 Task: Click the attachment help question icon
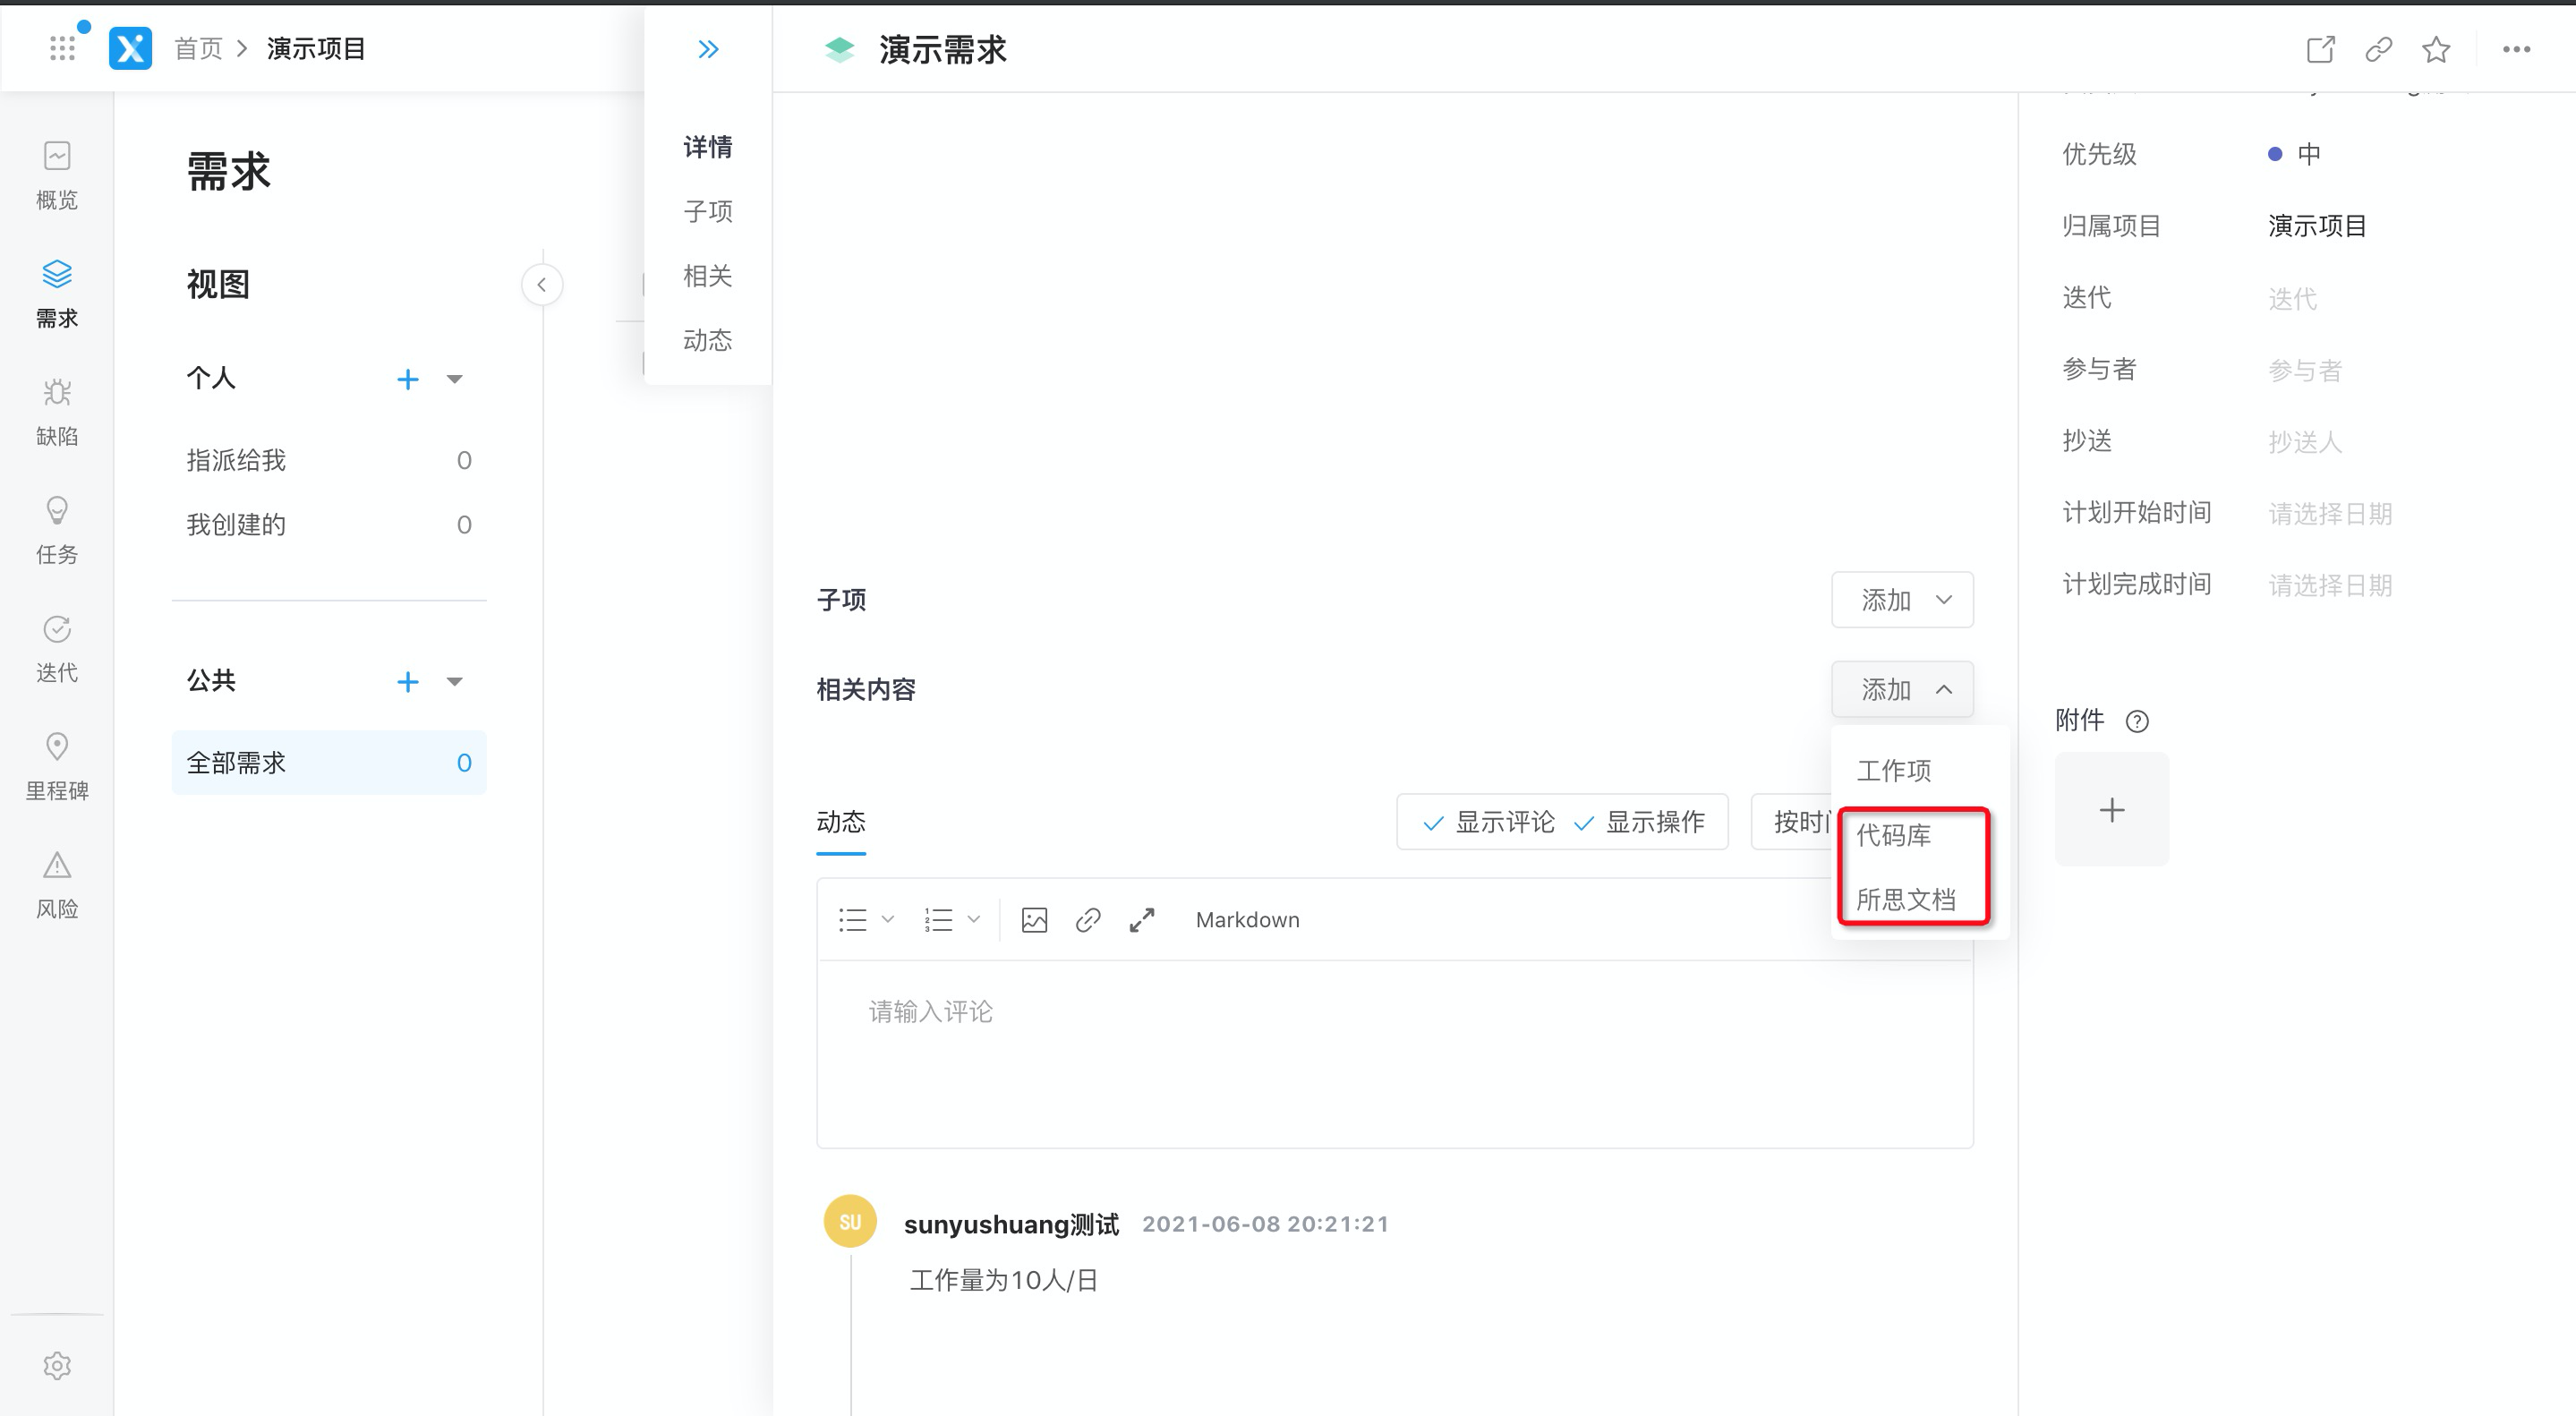pos(2137,721)
